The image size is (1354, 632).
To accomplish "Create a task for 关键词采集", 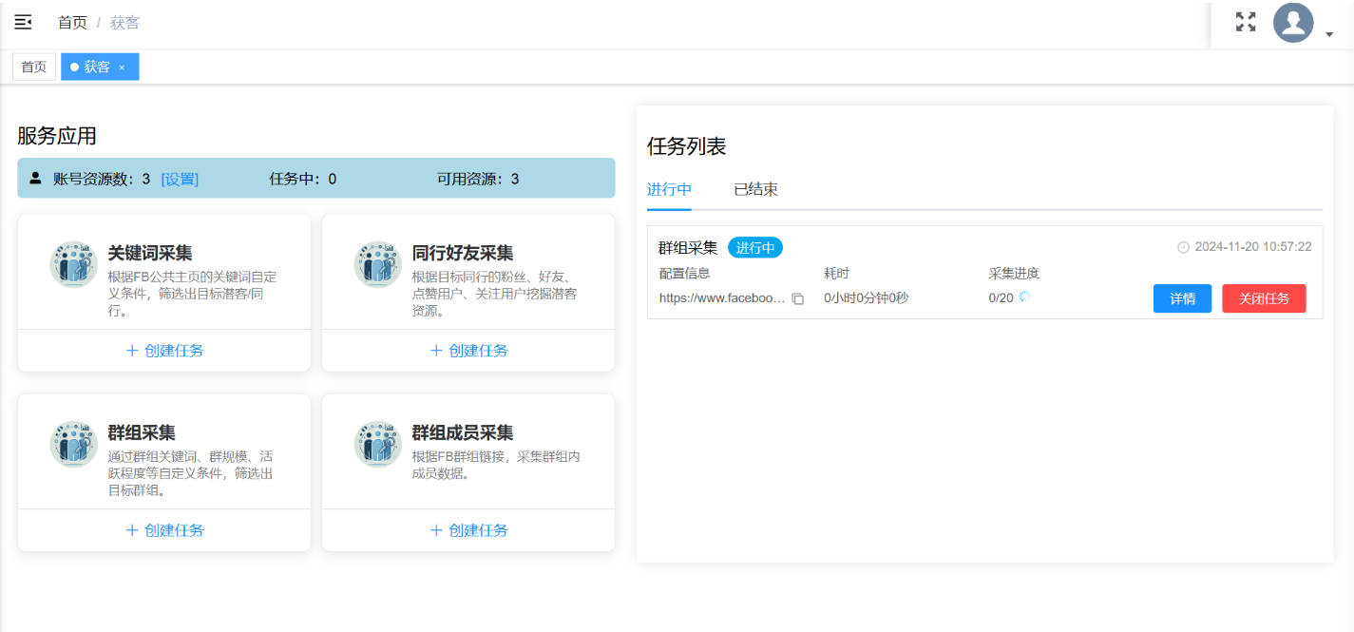I will point(164,351).
